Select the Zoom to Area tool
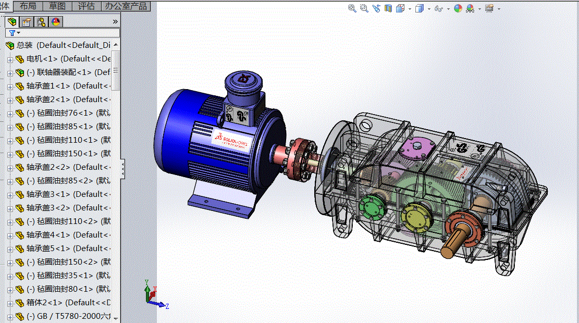 click(x=364, y=8)
